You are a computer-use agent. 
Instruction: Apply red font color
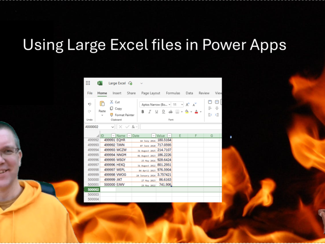(196, 112)
